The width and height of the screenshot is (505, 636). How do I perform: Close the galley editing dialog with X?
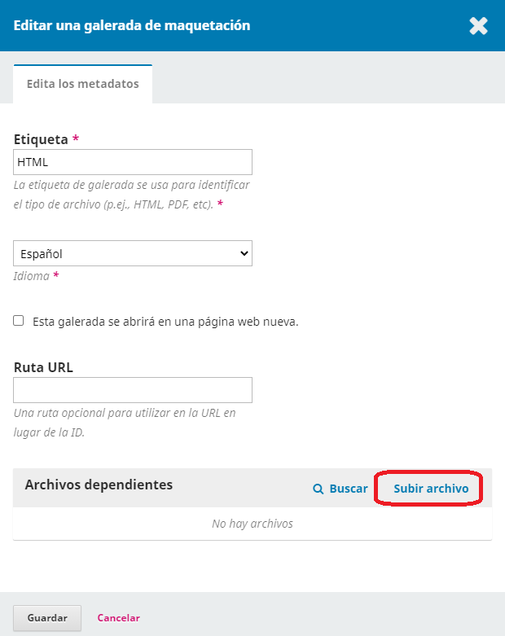coord(478,26)
